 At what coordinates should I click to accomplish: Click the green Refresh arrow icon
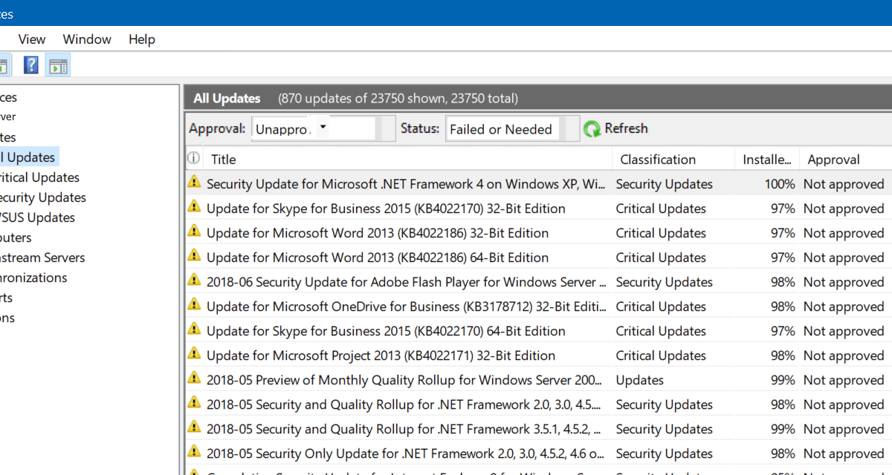coord(592,129)
